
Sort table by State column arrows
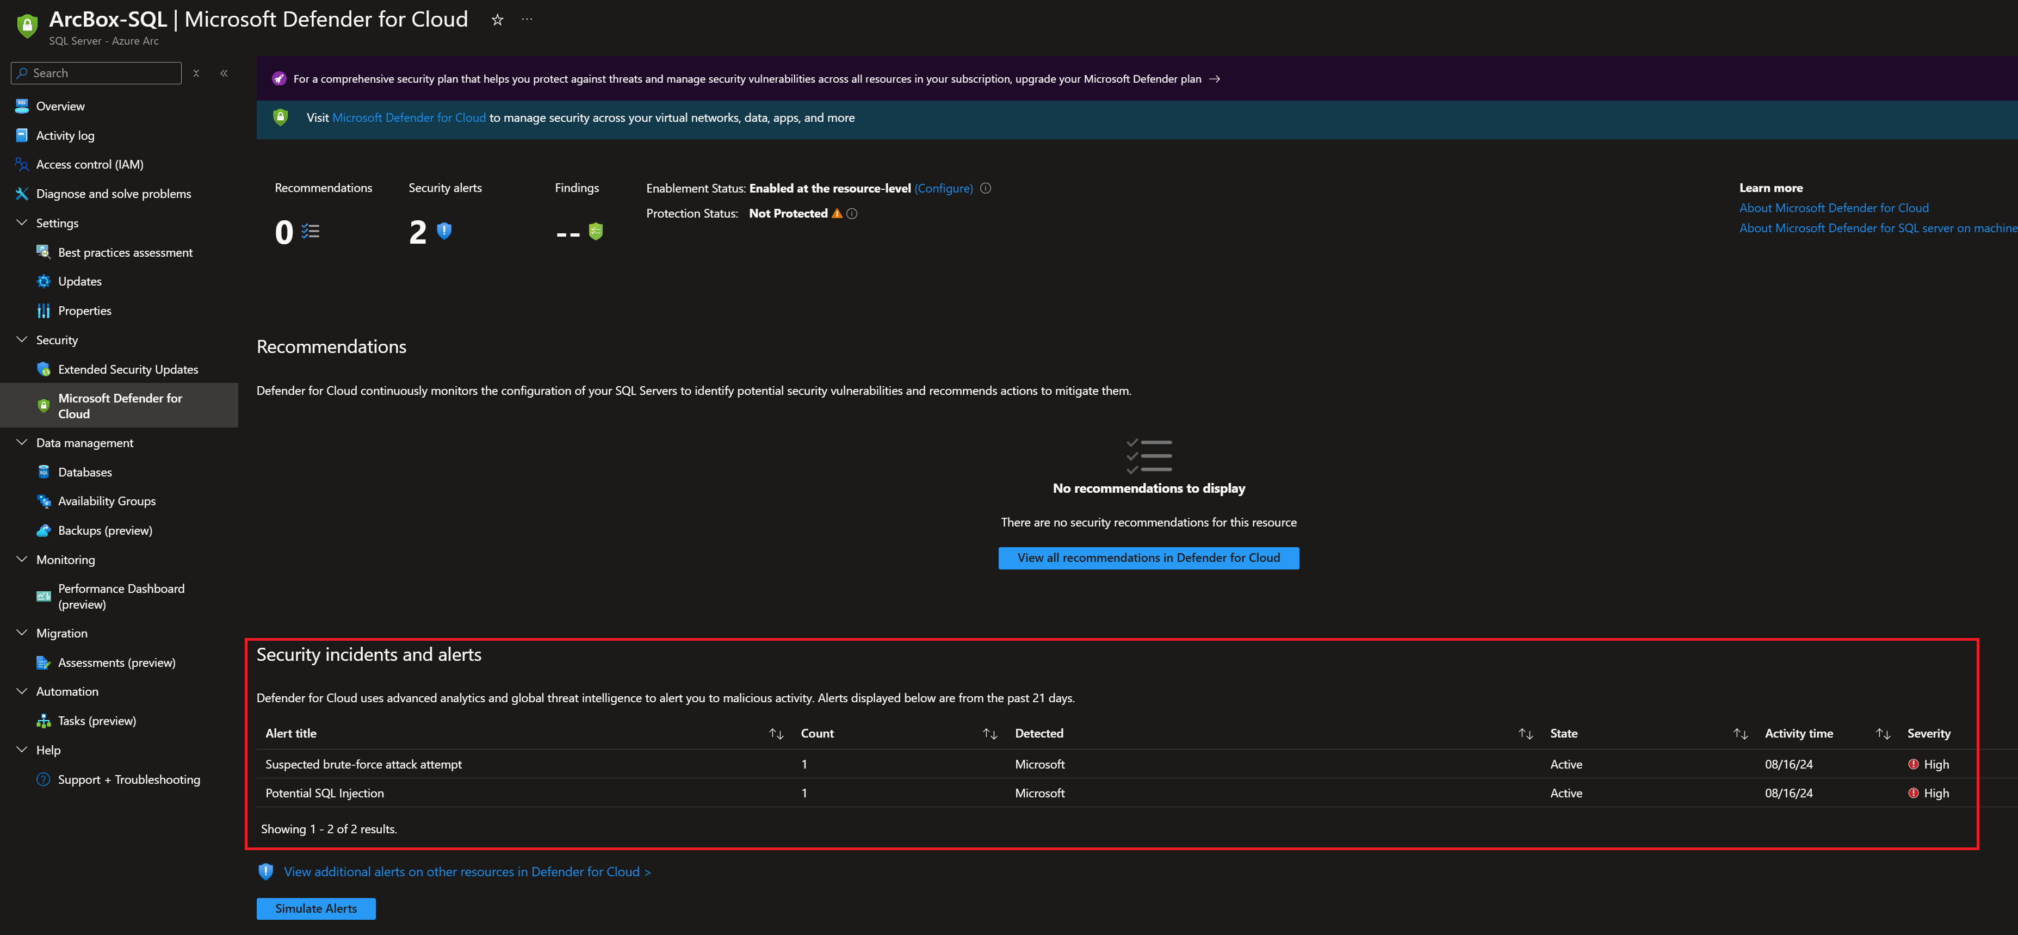[x=1740, y=734]
